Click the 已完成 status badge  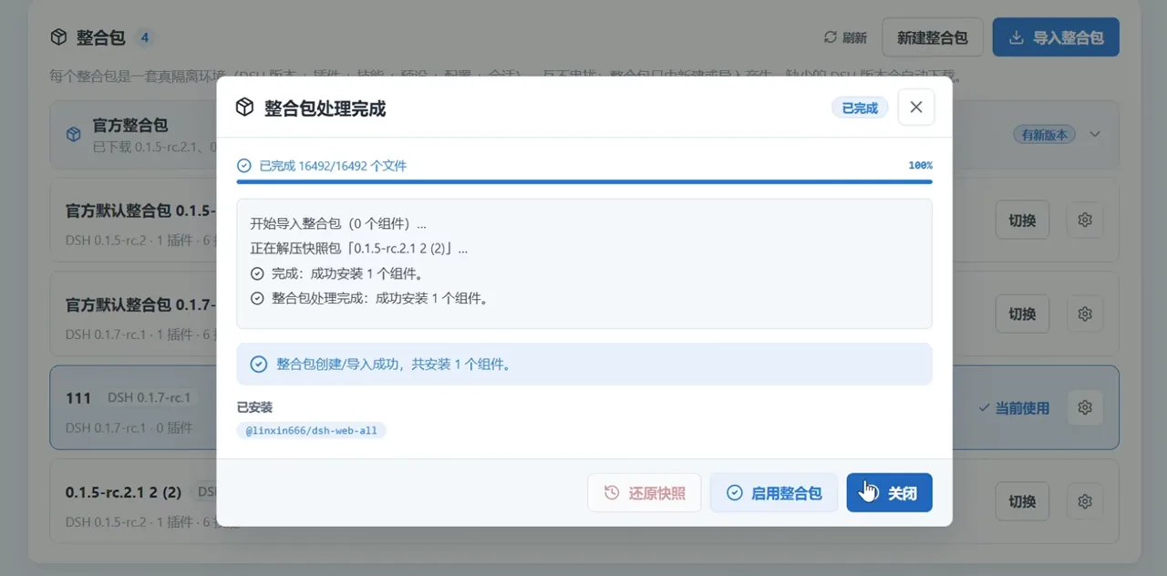860,108
